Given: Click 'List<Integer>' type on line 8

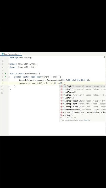Looking at the screenshot, I should click(x=26, y=80).
